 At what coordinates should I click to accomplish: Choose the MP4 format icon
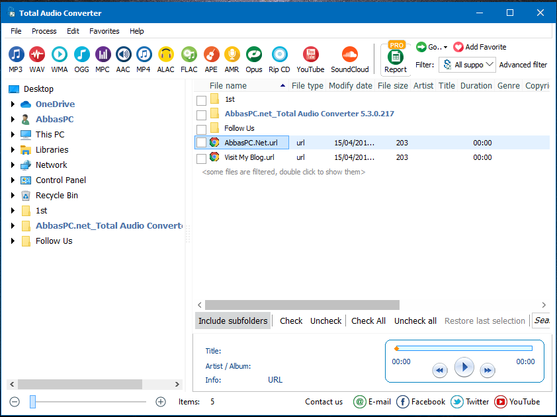pyautogui.click(x=144, y=55)
